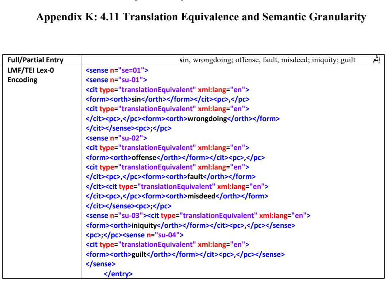The height and width of the screenshot is (281, 387).
Task: Click the word 'misdeed' in the XML
Action: point(201,196)
